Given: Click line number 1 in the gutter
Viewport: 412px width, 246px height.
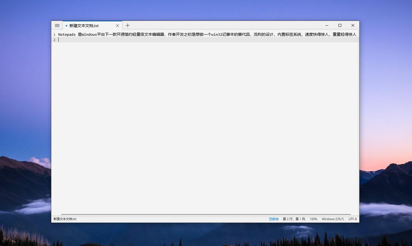Looking at the screenshot, I should pyautogui.click(x=54, y=35).
